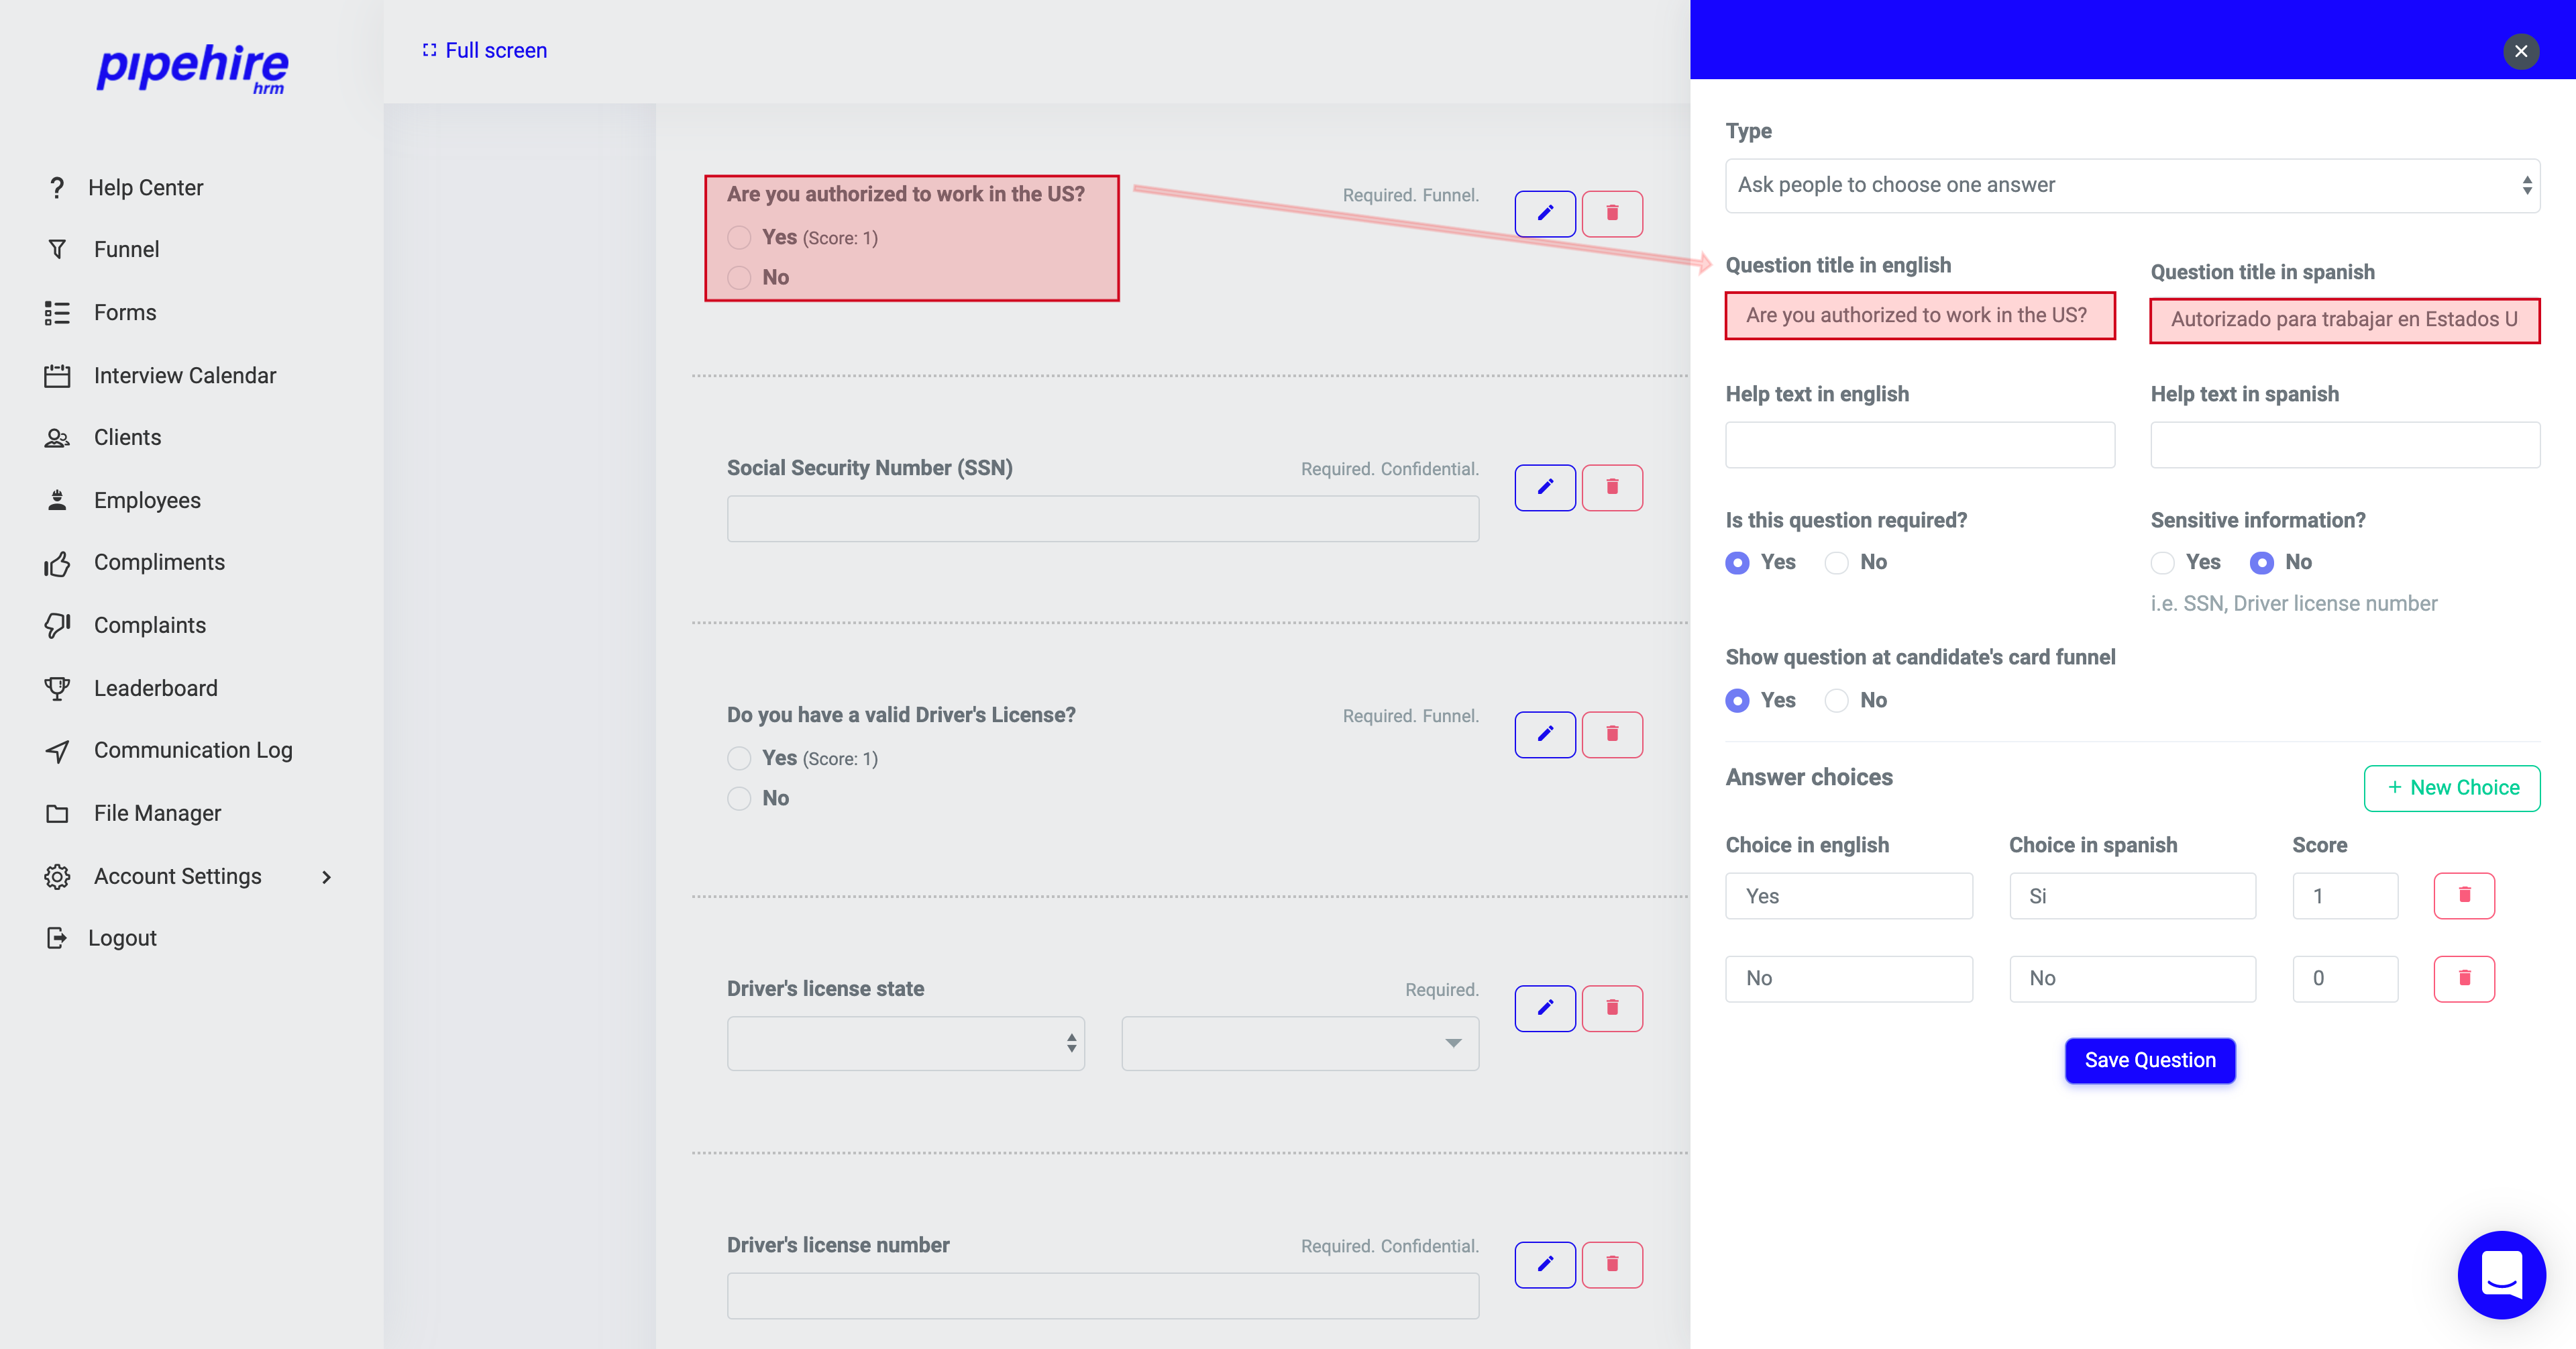Open the Complaints section
This screenshot has height=1349, width=2576.
click(150, 624)
